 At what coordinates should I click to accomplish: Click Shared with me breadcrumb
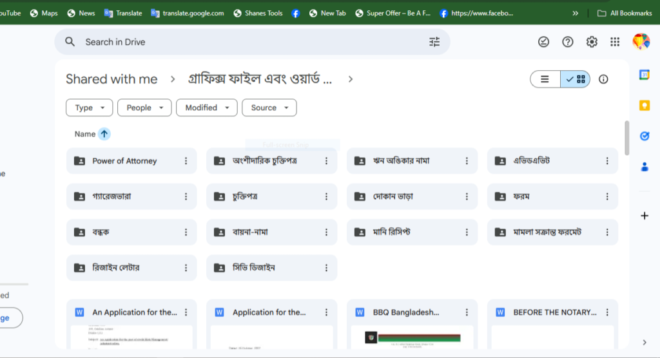tap(112, 79)
